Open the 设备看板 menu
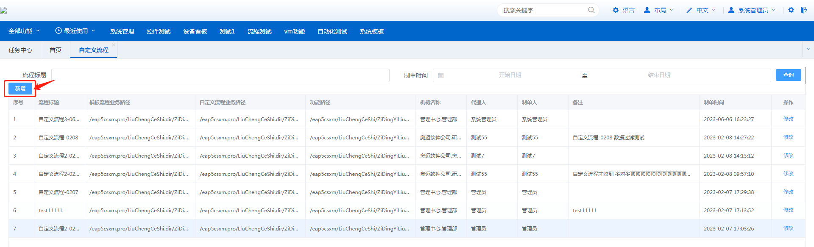This screenshot has width=814, height=247. tap(195, 31)
